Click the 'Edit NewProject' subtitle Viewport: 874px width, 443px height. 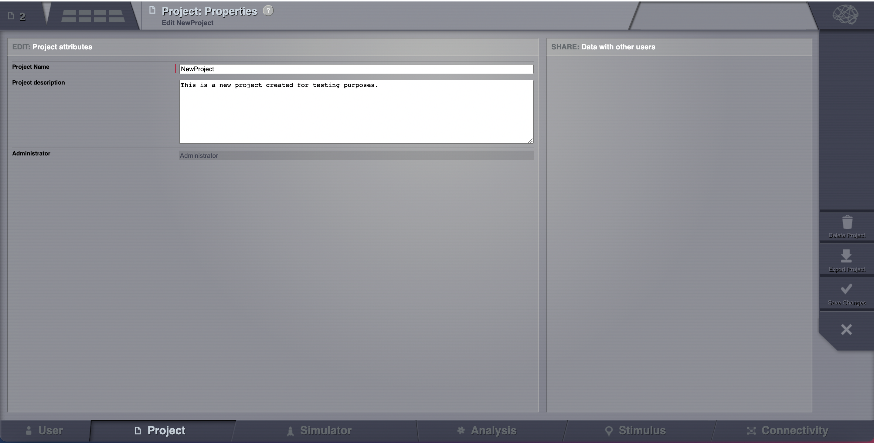pyautogui.click(x=188, y=23)
